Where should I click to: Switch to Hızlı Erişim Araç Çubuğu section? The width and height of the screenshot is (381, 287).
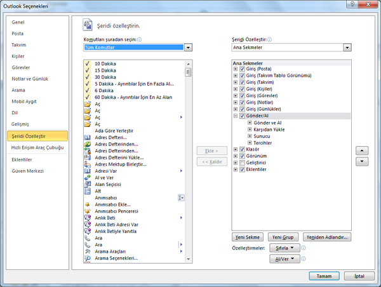[37, 147]
